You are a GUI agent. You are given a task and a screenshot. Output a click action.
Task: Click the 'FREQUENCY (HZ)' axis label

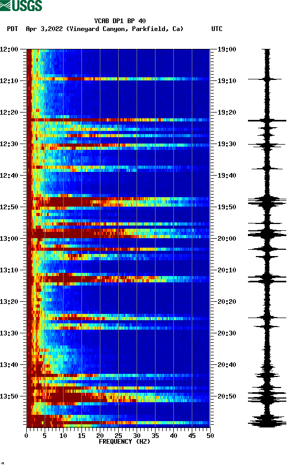[125, 442]
